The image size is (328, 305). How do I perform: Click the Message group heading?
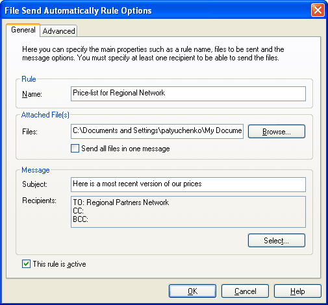36,170
